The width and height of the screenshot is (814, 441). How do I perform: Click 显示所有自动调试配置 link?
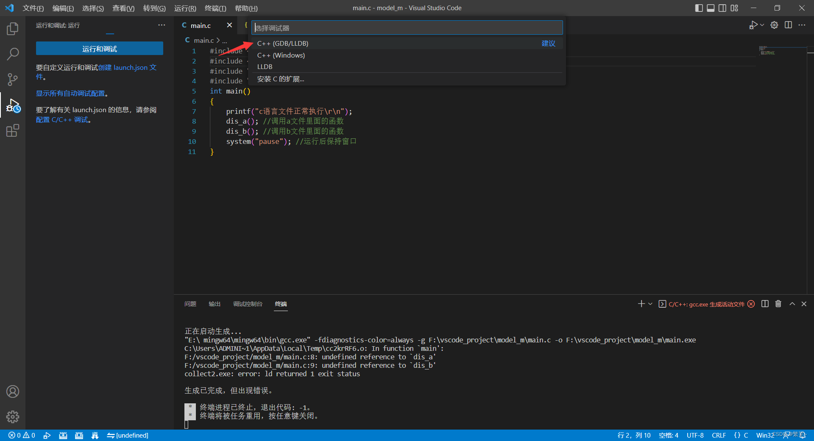coord(70,94)
